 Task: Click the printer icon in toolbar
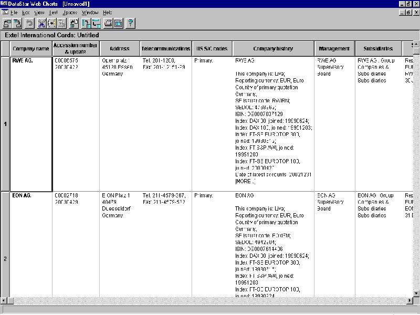(108, 23)
